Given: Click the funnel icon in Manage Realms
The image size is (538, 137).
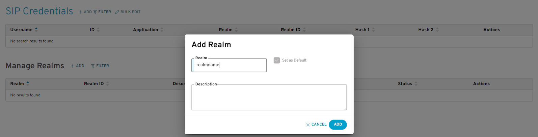Looking at the screenshot, I should click(93, 66).
